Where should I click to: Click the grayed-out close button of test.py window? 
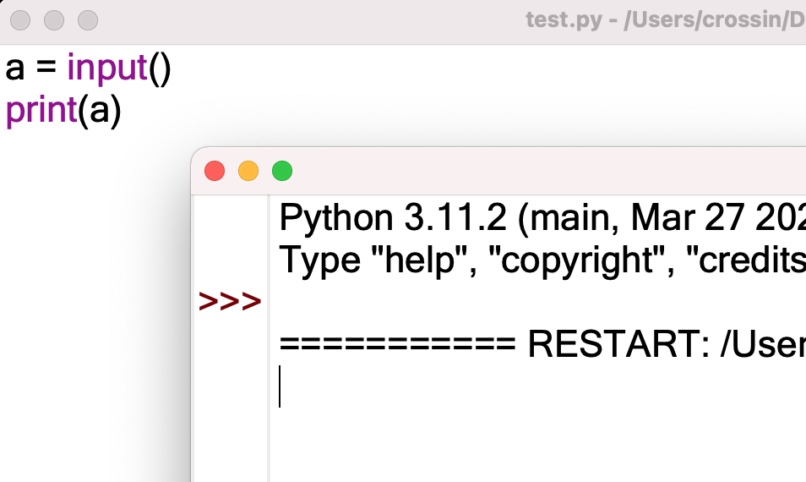pos(20,20)
